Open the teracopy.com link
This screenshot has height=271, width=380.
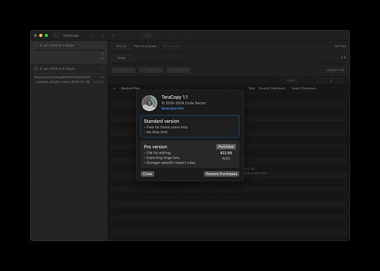point(173,108)
